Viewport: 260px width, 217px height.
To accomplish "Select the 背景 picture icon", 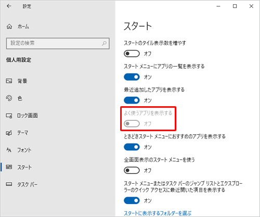I will pyautogui.click(x=9, y=81).
